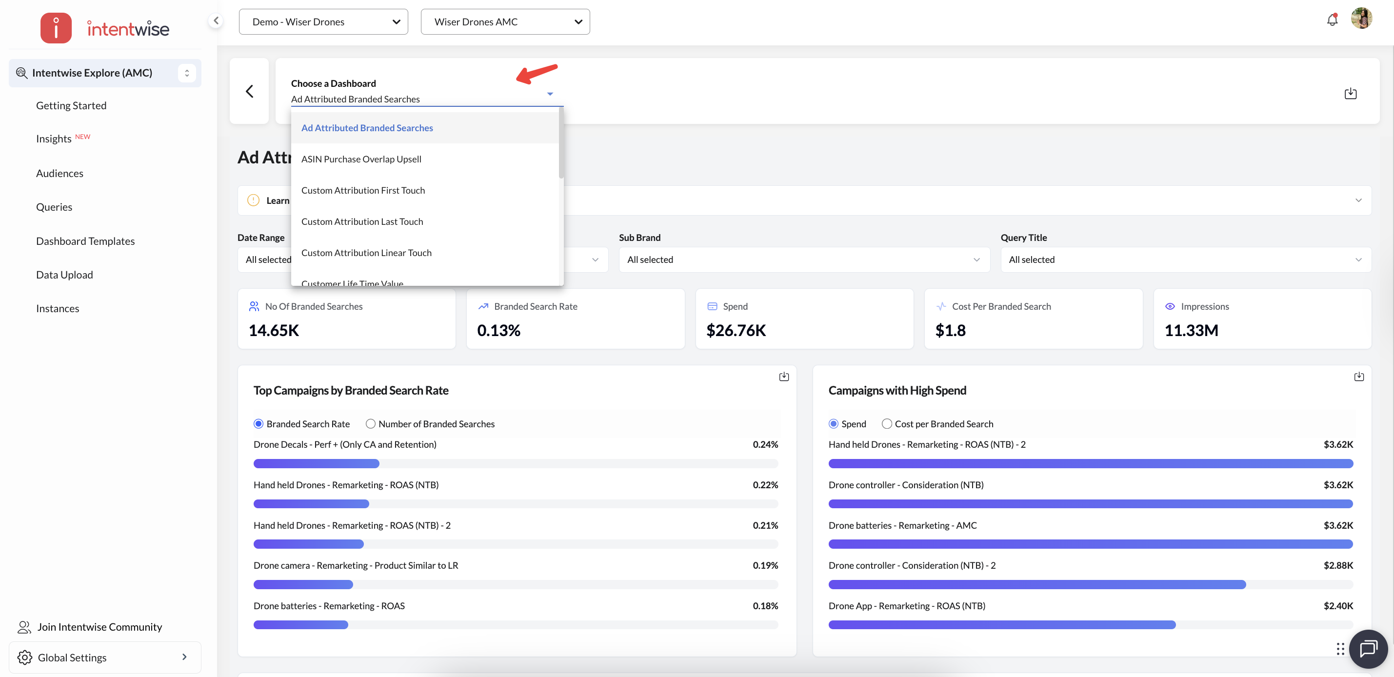Open the chat support bubble
This screenshot has width=1394, height=677.
(x=1368, y=649)
